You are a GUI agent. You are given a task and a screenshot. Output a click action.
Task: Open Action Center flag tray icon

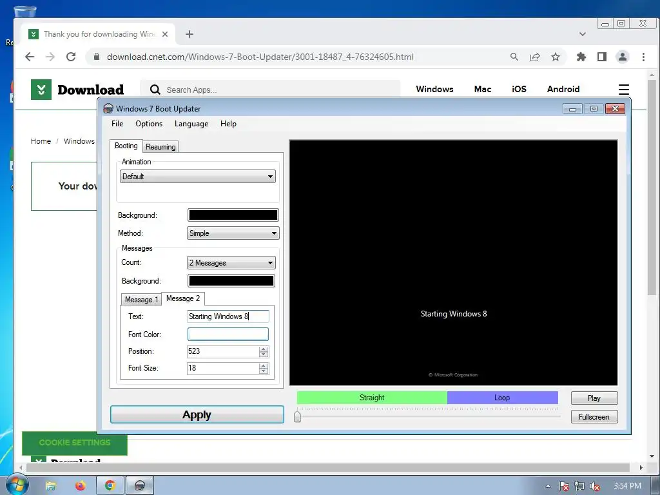click(563, 486)
